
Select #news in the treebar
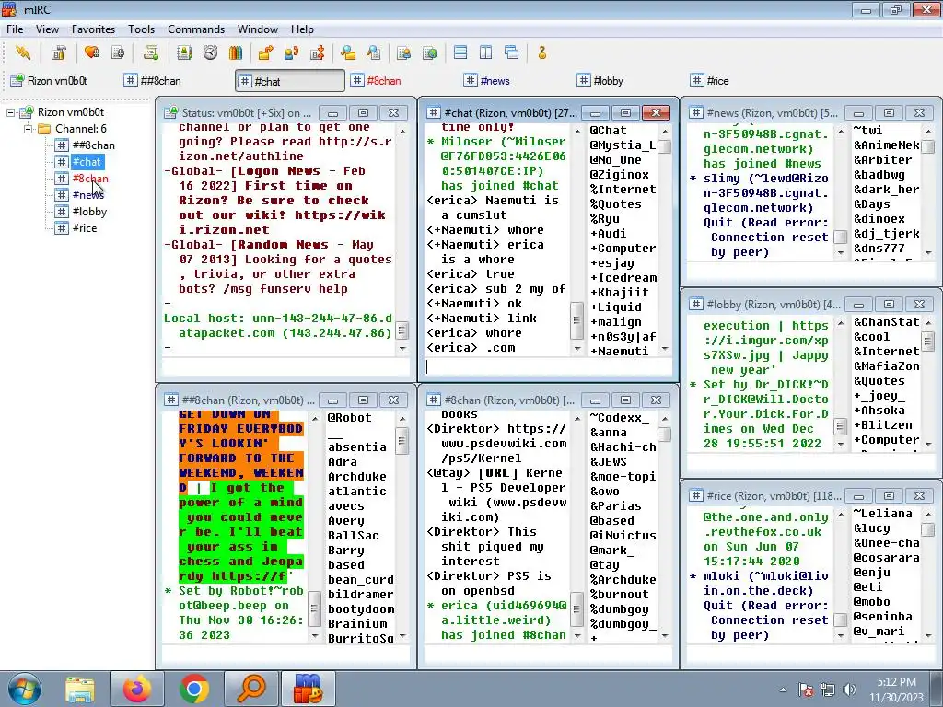point(88,195)
